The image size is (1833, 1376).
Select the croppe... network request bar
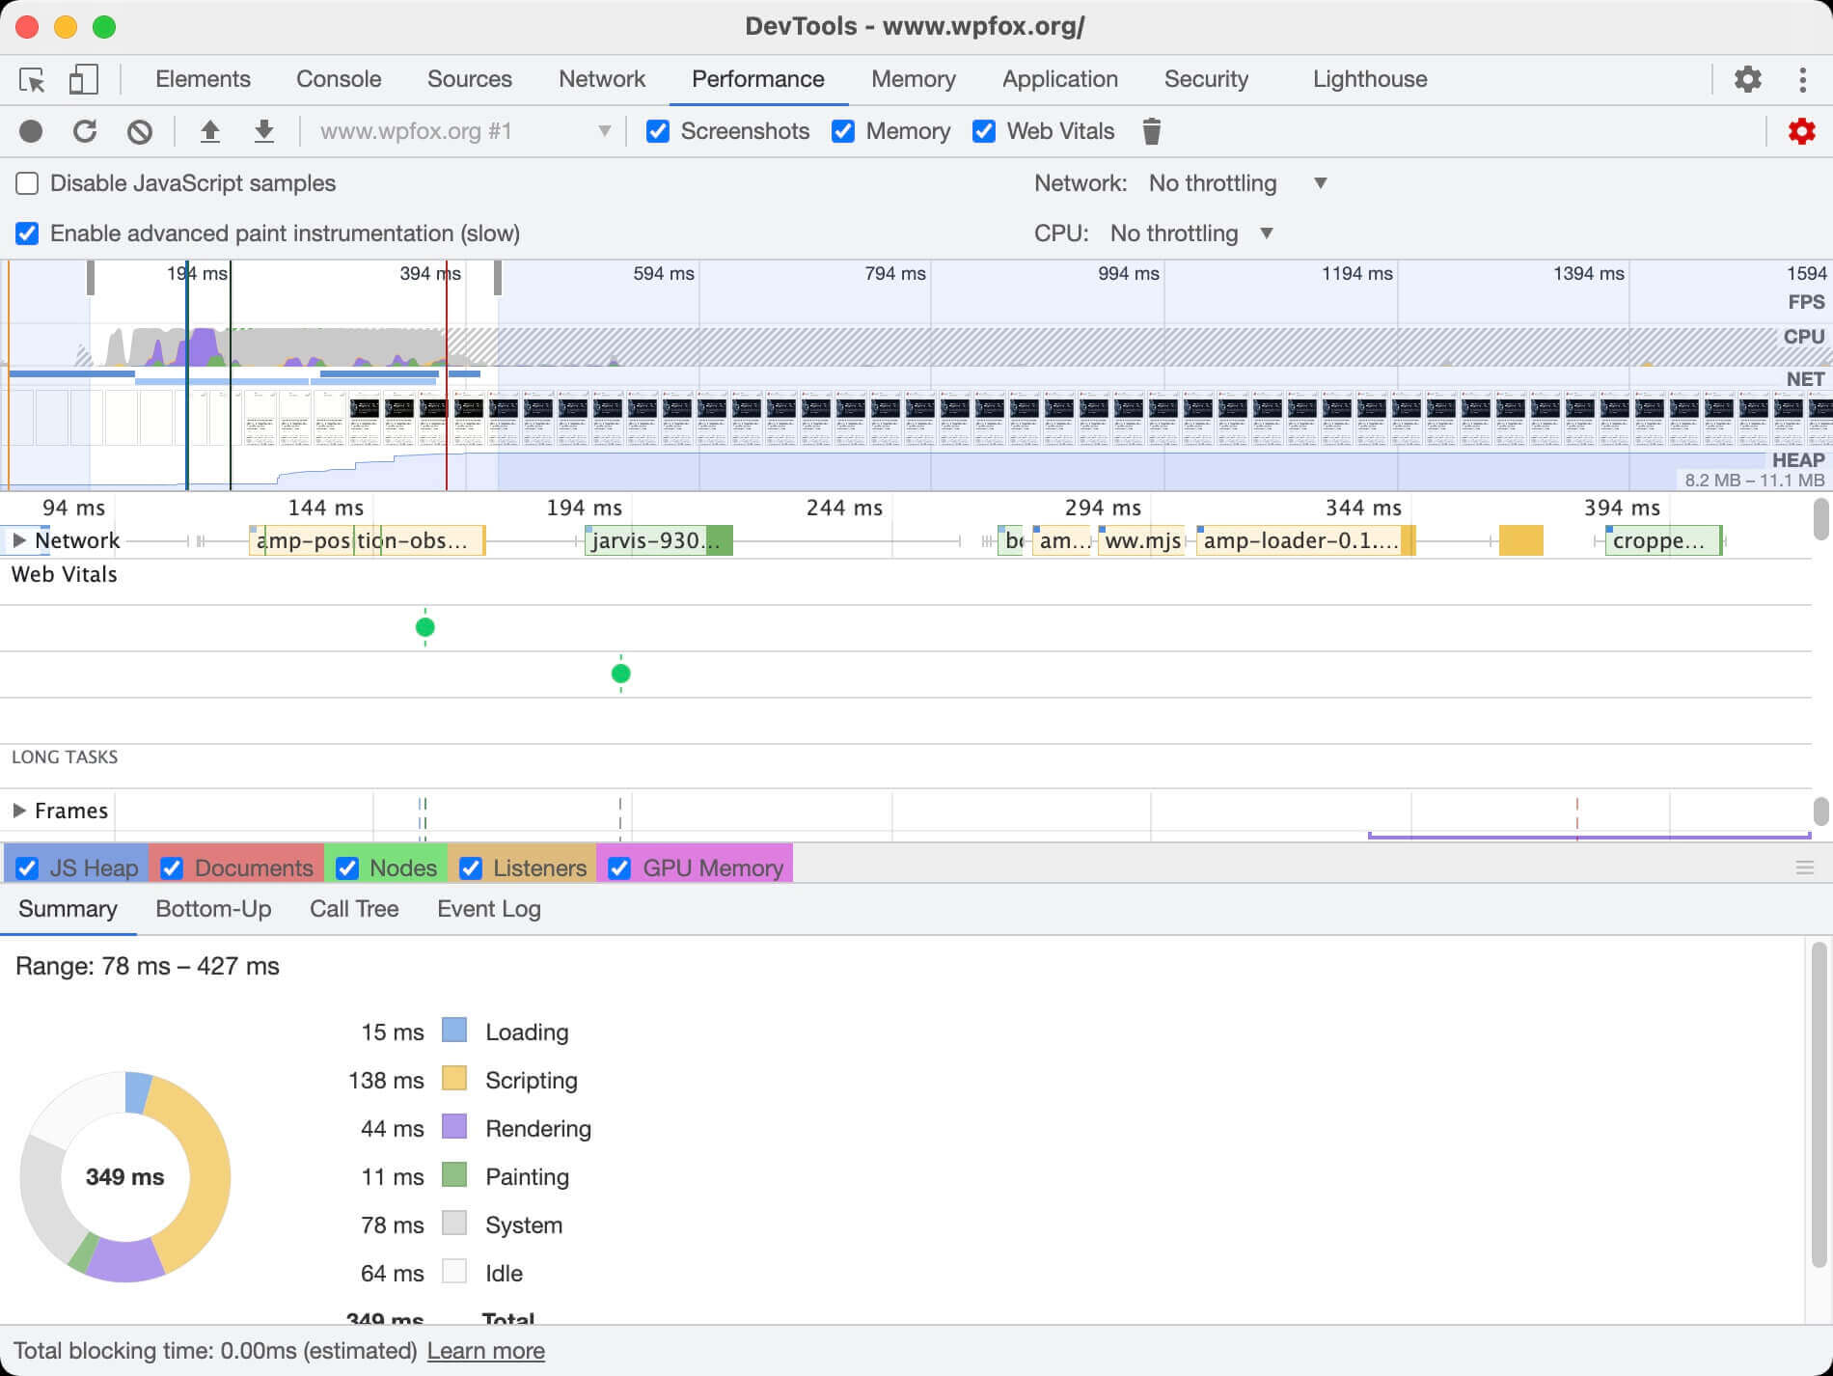[x=1663, y=540]
